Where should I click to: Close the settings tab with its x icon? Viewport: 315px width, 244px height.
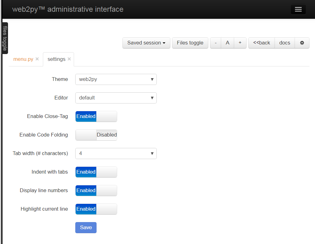(69, 59)
